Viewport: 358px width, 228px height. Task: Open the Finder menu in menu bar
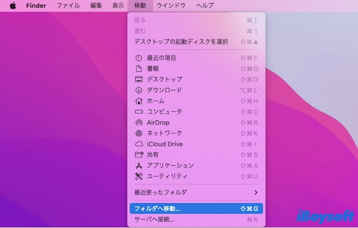coord(36,5)
